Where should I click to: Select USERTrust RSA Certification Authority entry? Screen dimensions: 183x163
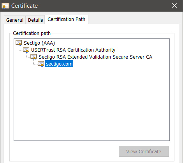tap(73, 50)
